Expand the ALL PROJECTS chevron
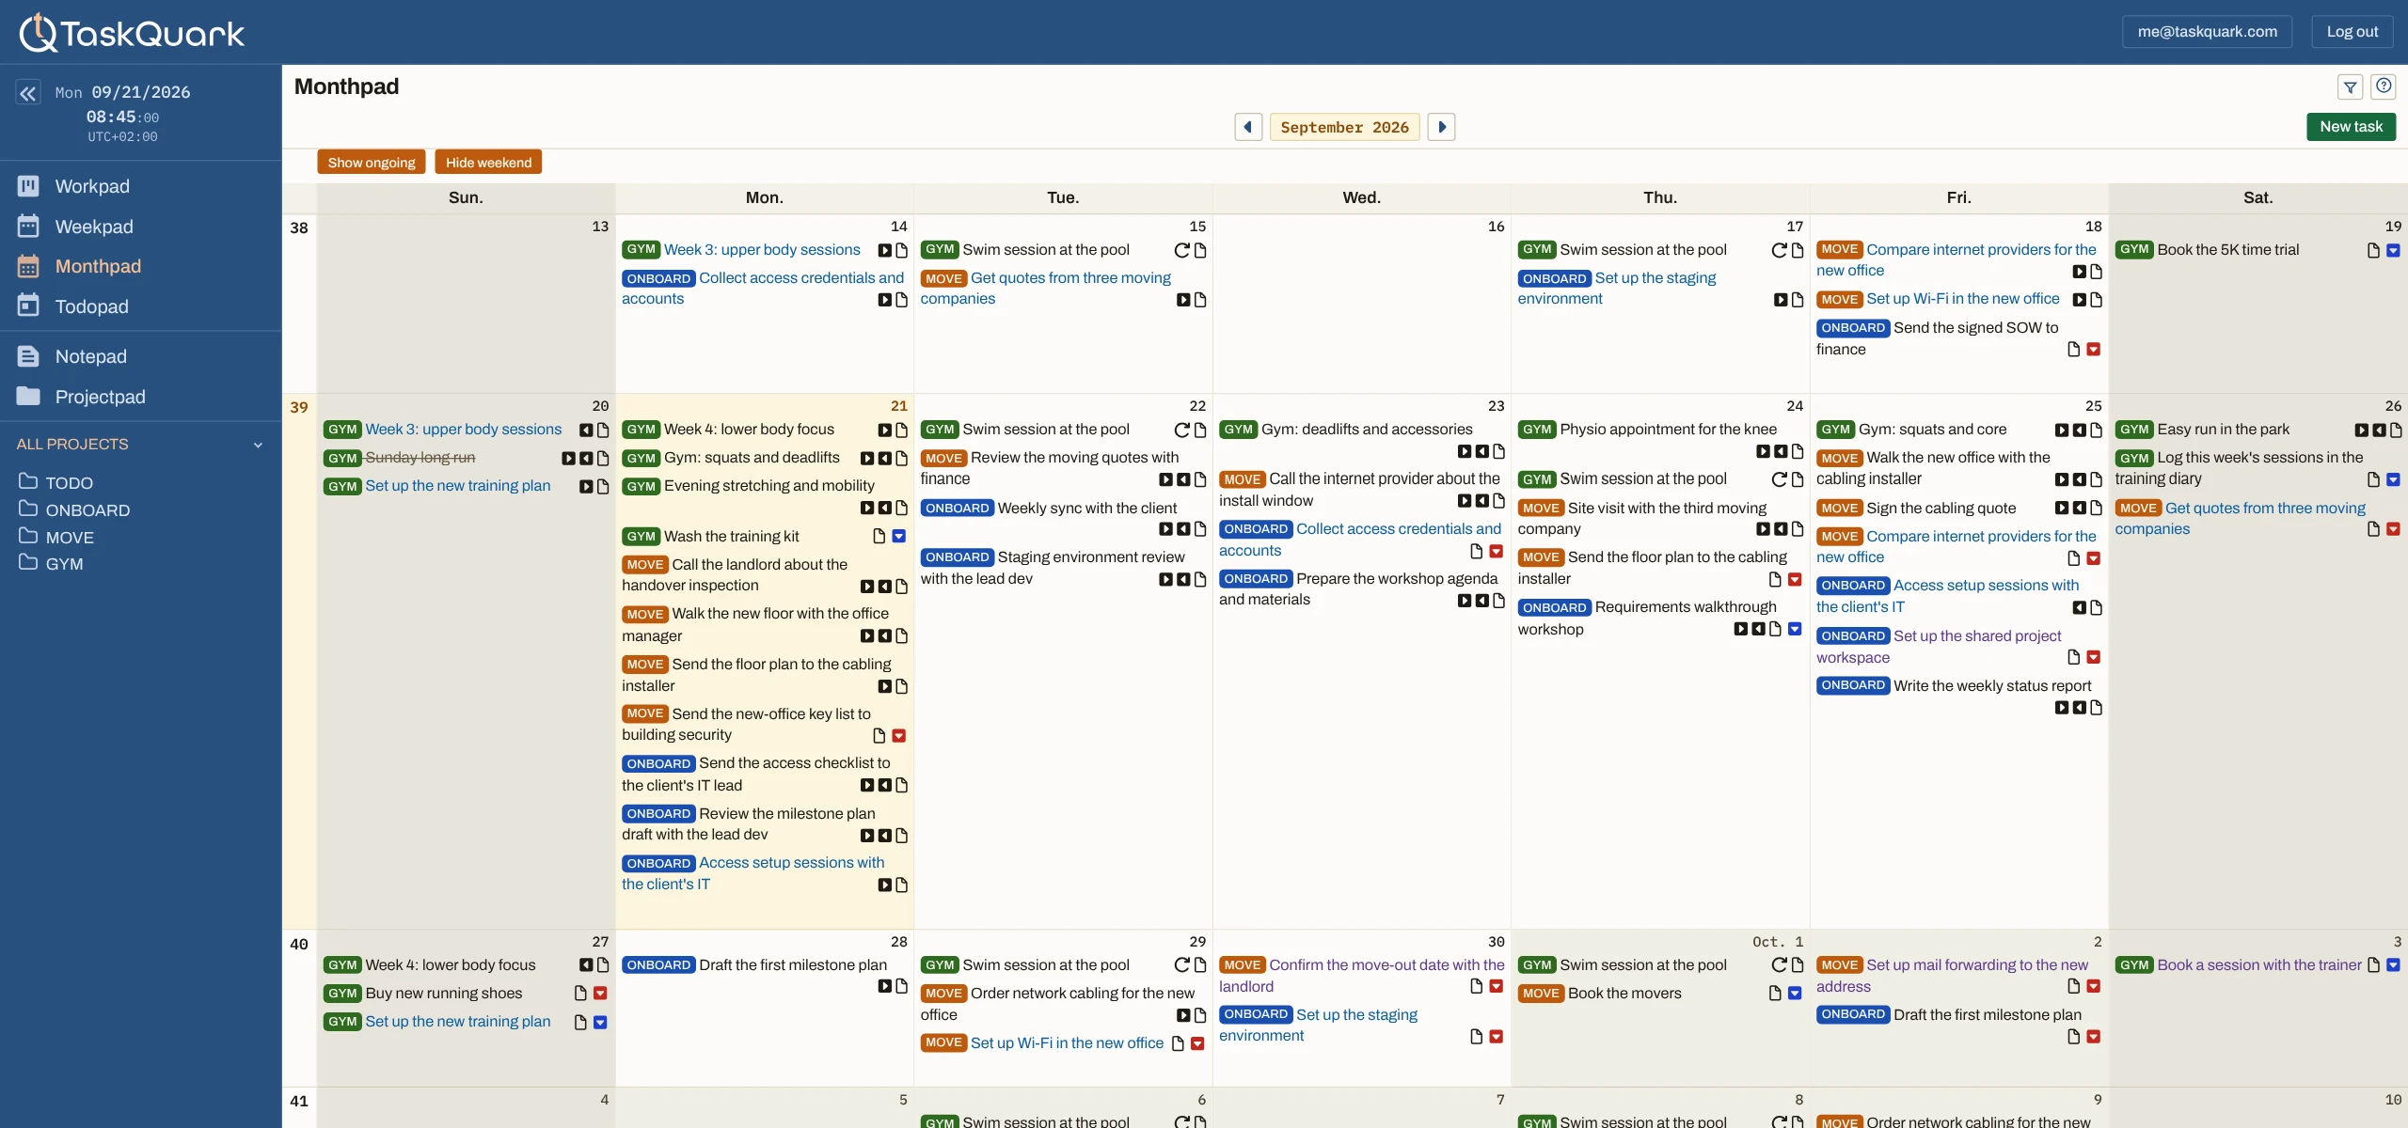 coord(258,445)
